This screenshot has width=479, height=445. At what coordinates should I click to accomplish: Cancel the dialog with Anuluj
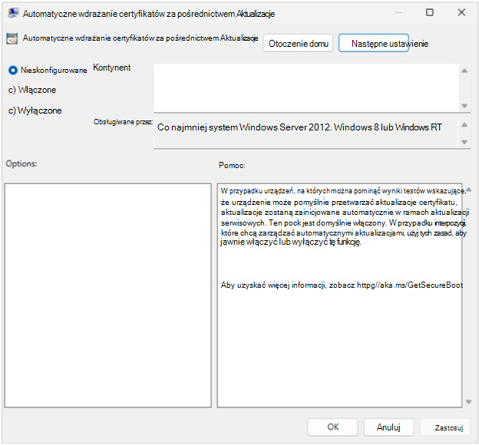tap(388, 427)
